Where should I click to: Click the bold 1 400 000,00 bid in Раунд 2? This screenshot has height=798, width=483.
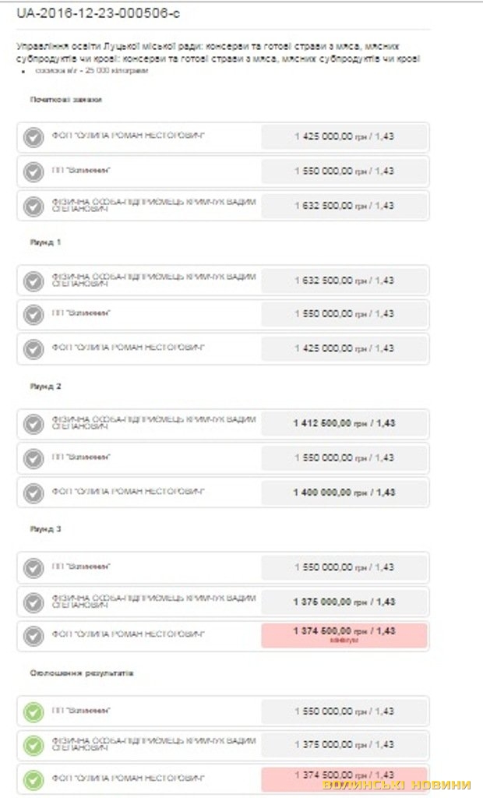pyautogui.click(x=344, y=493)
